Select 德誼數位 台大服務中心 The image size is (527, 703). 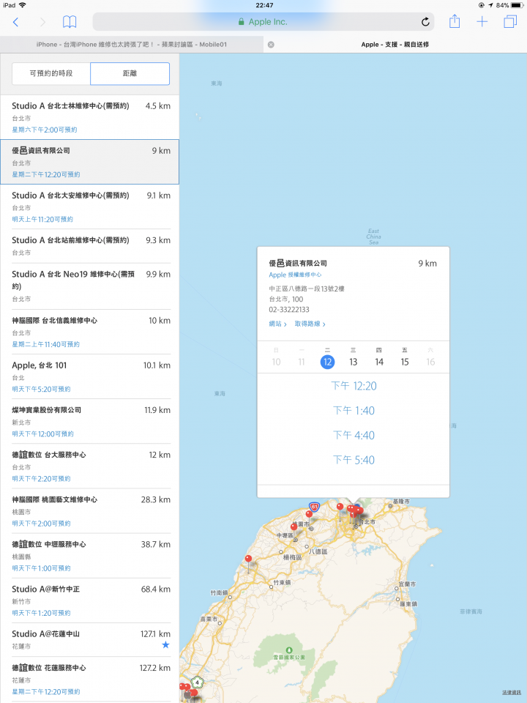(x=89, y=466)
